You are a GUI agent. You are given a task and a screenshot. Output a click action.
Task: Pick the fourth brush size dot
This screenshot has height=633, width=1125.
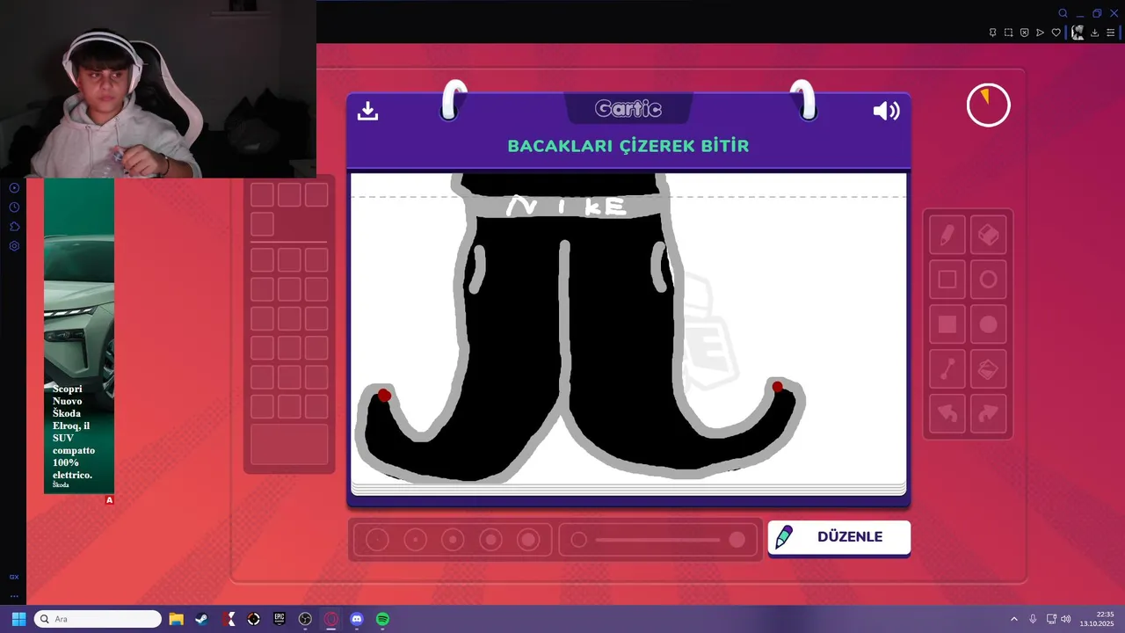(x=490, y=540)
